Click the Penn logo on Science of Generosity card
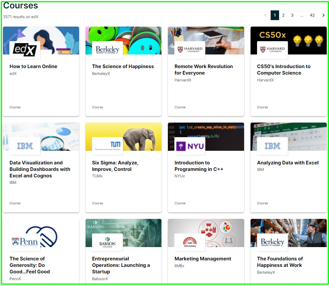The height and width of the screenshot is (286, 329). [x=25, y=242]
